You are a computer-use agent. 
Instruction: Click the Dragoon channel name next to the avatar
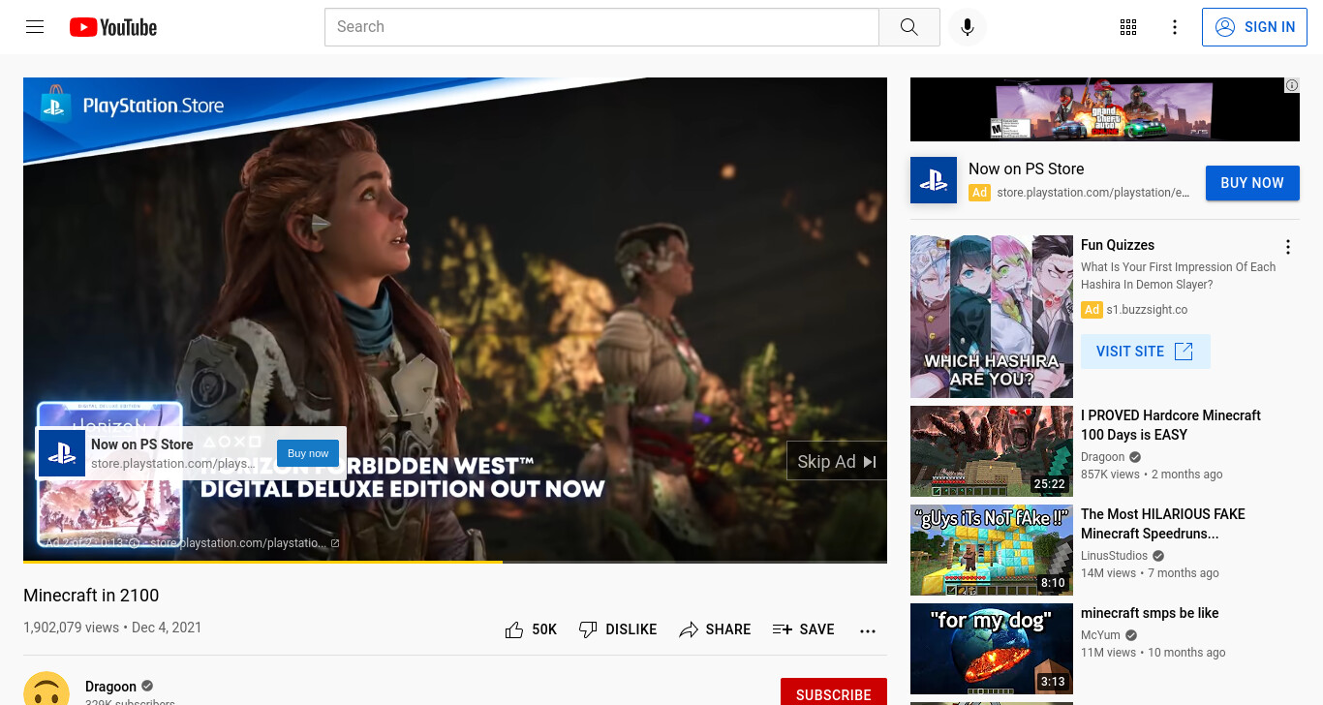110,687
